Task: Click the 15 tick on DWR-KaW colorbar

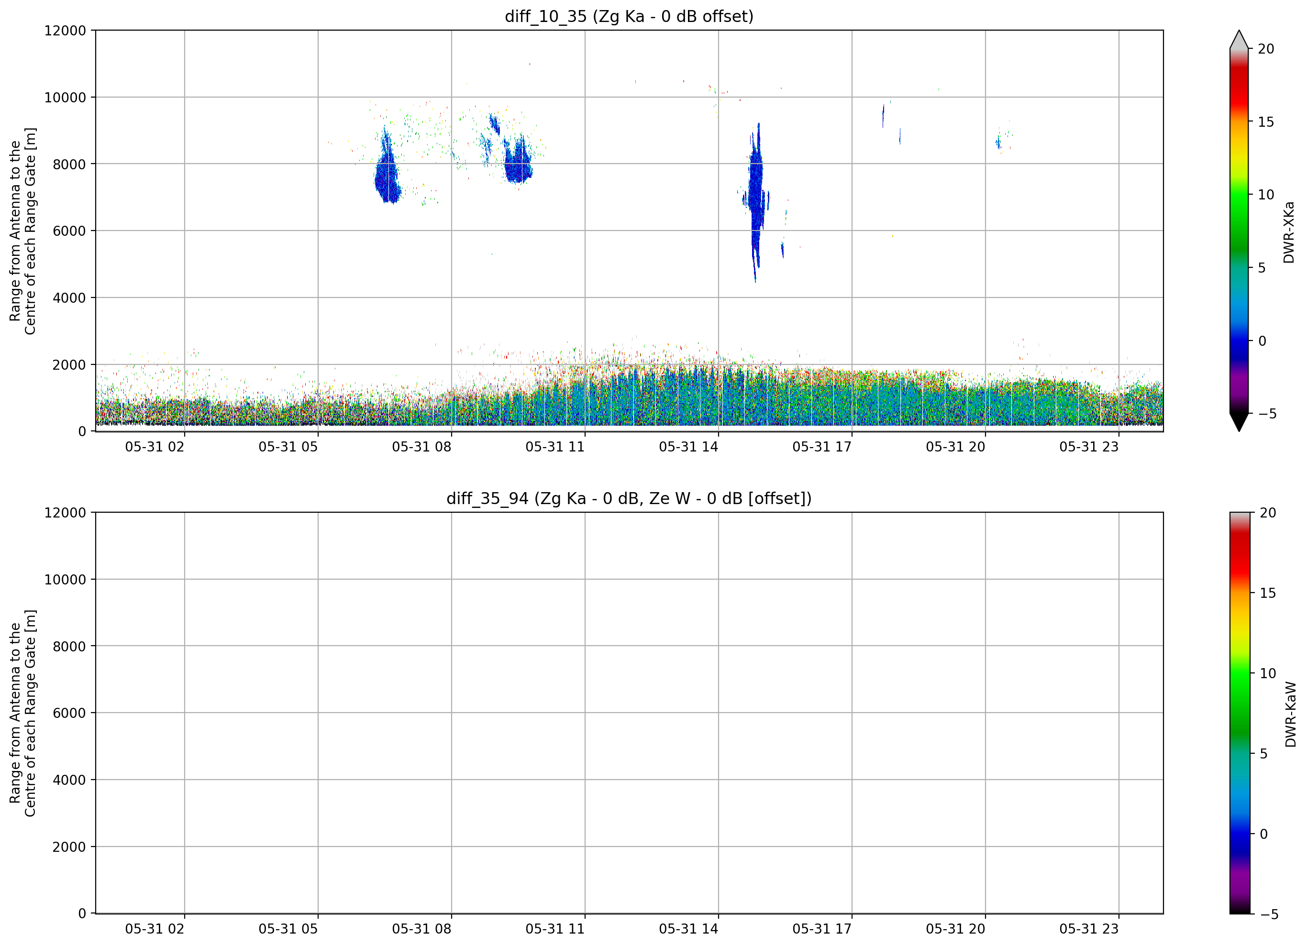Action: coord(1267,593)
